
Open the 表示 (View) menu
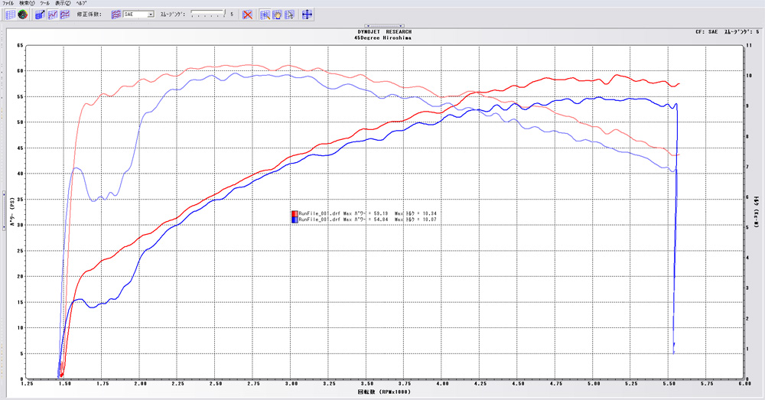[63, 4]
